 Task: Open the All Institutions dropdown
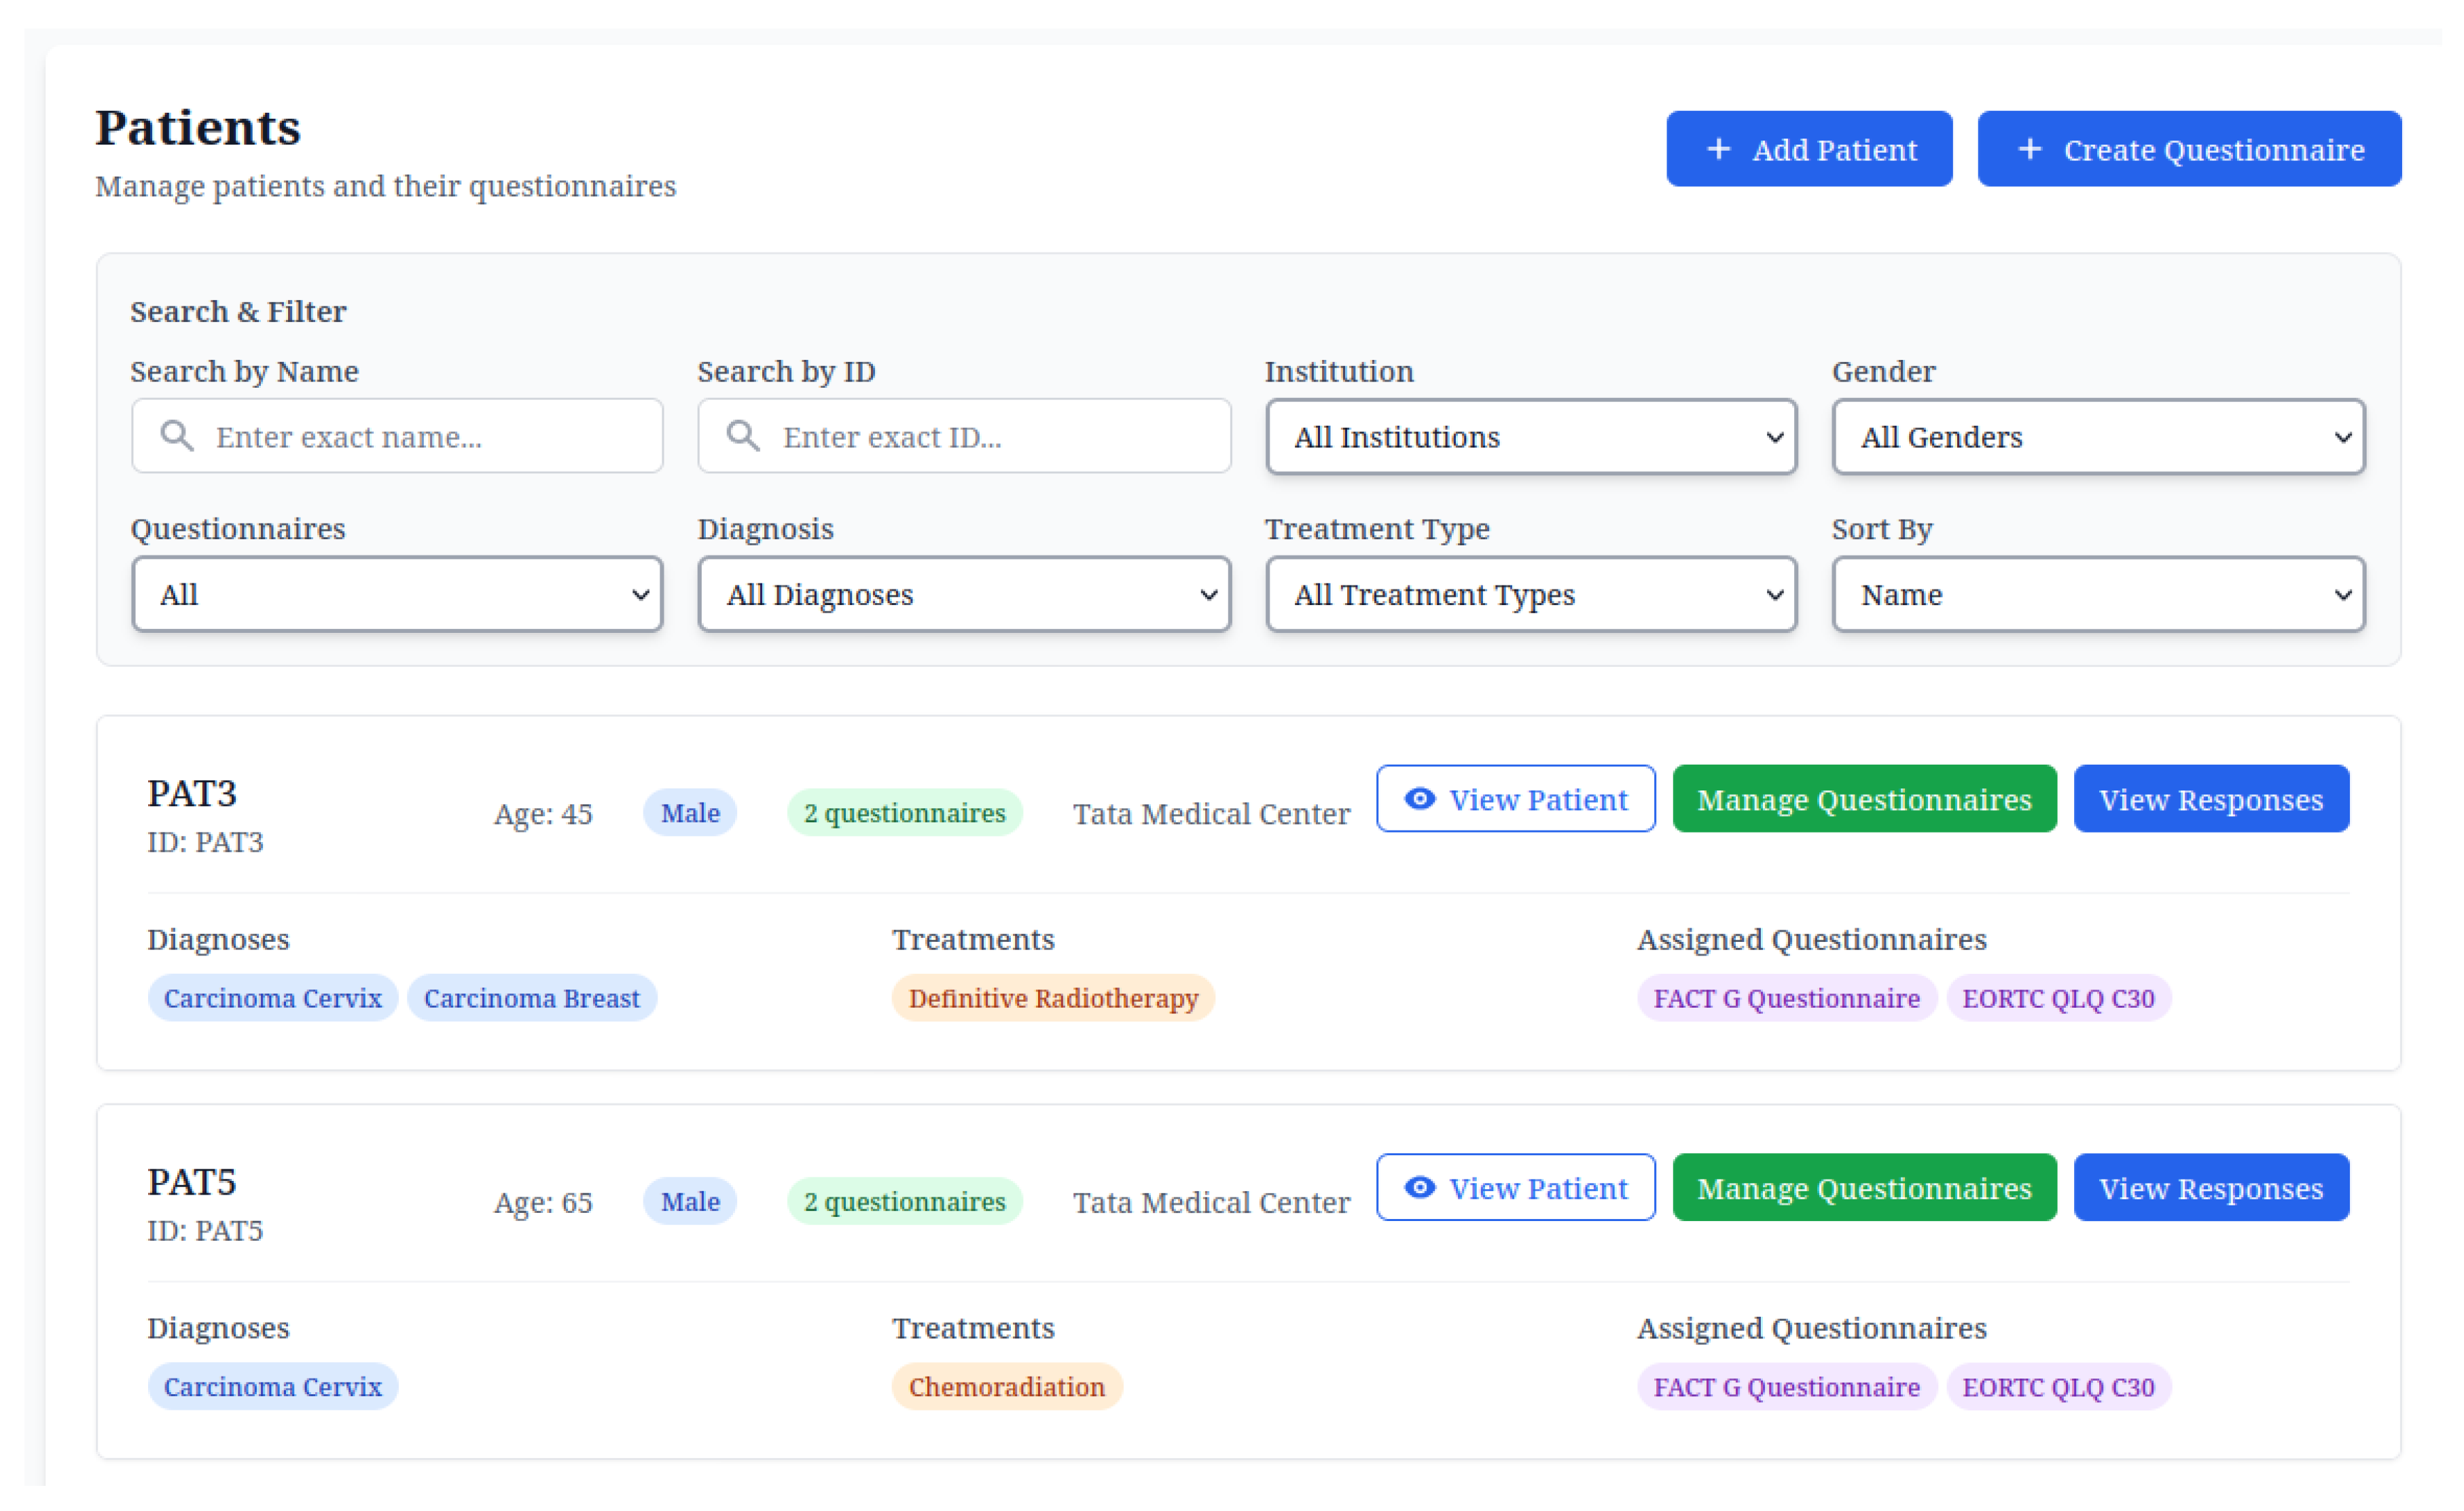point(1530,437)
